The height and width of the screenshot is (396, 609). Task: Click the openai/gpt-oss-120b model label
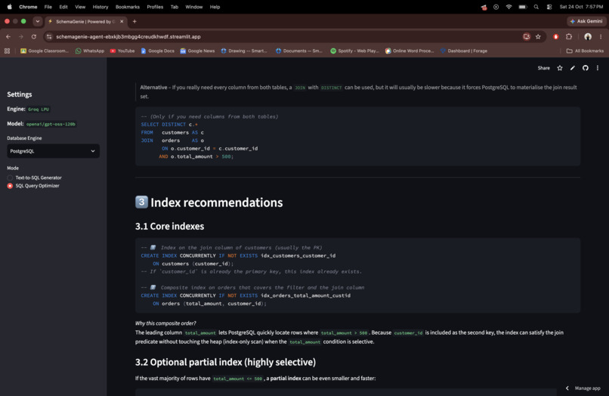coord(51,124)
